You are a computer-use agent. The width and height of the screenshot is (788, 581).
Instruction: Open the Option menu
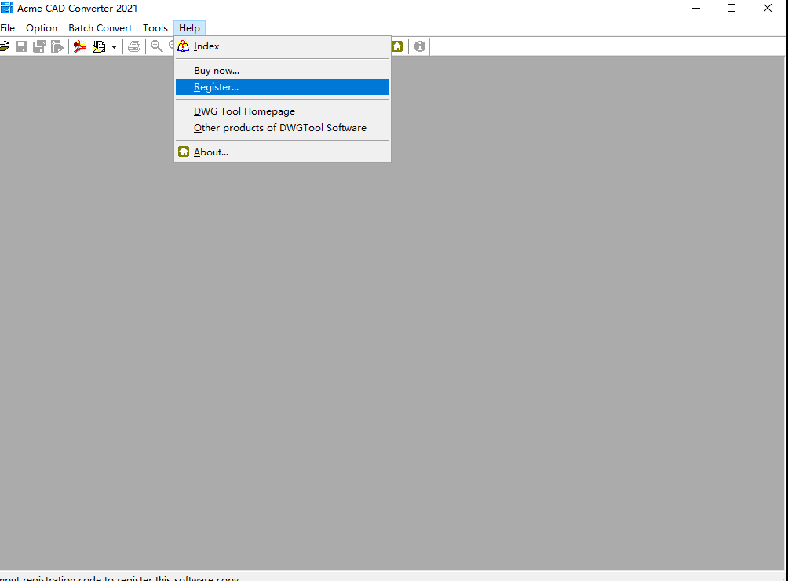click(x=42, y=28)
